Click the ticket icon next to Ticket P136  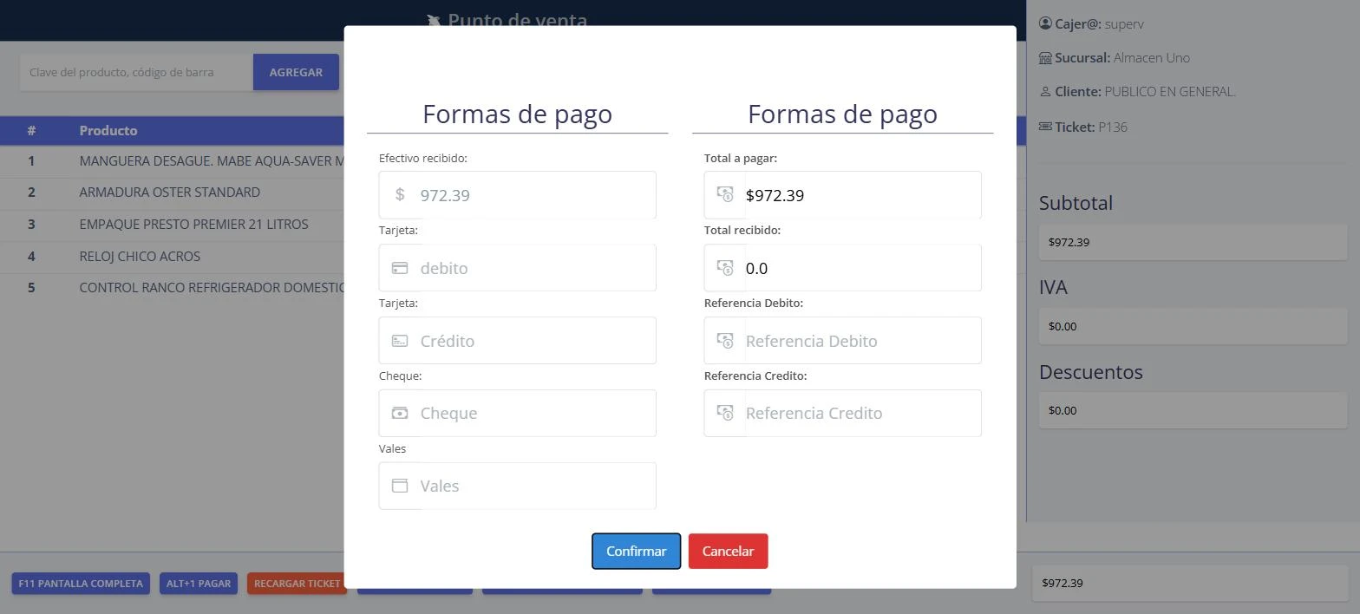tap(1045, 127)
